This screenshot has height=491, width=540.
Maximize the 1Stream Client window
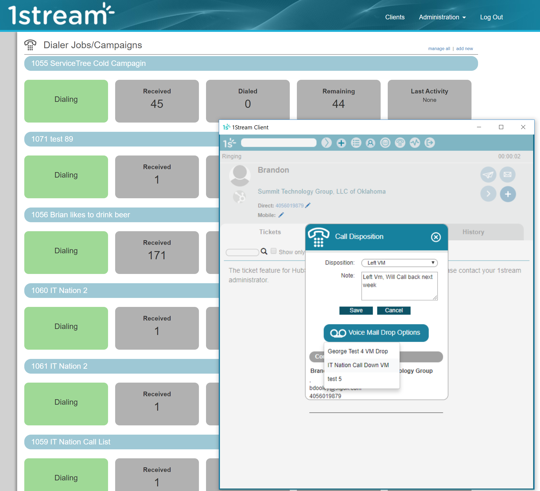tap(501, 127)
